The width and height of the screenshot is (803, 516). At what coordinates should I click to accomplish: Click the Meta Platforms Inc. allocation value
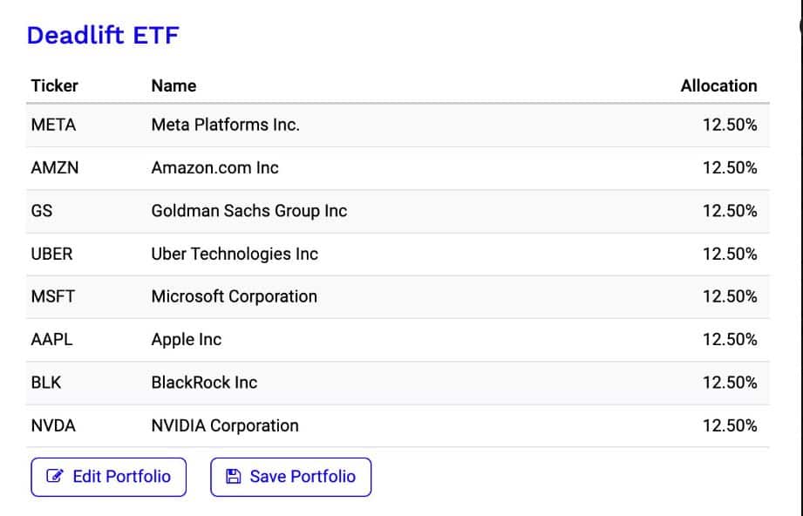[729, 125]
